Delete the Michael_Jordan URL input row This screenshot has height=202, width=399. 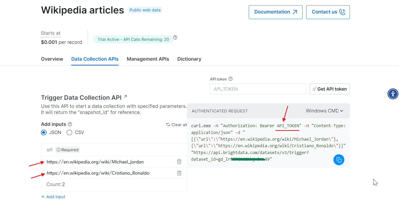[179, 162]
